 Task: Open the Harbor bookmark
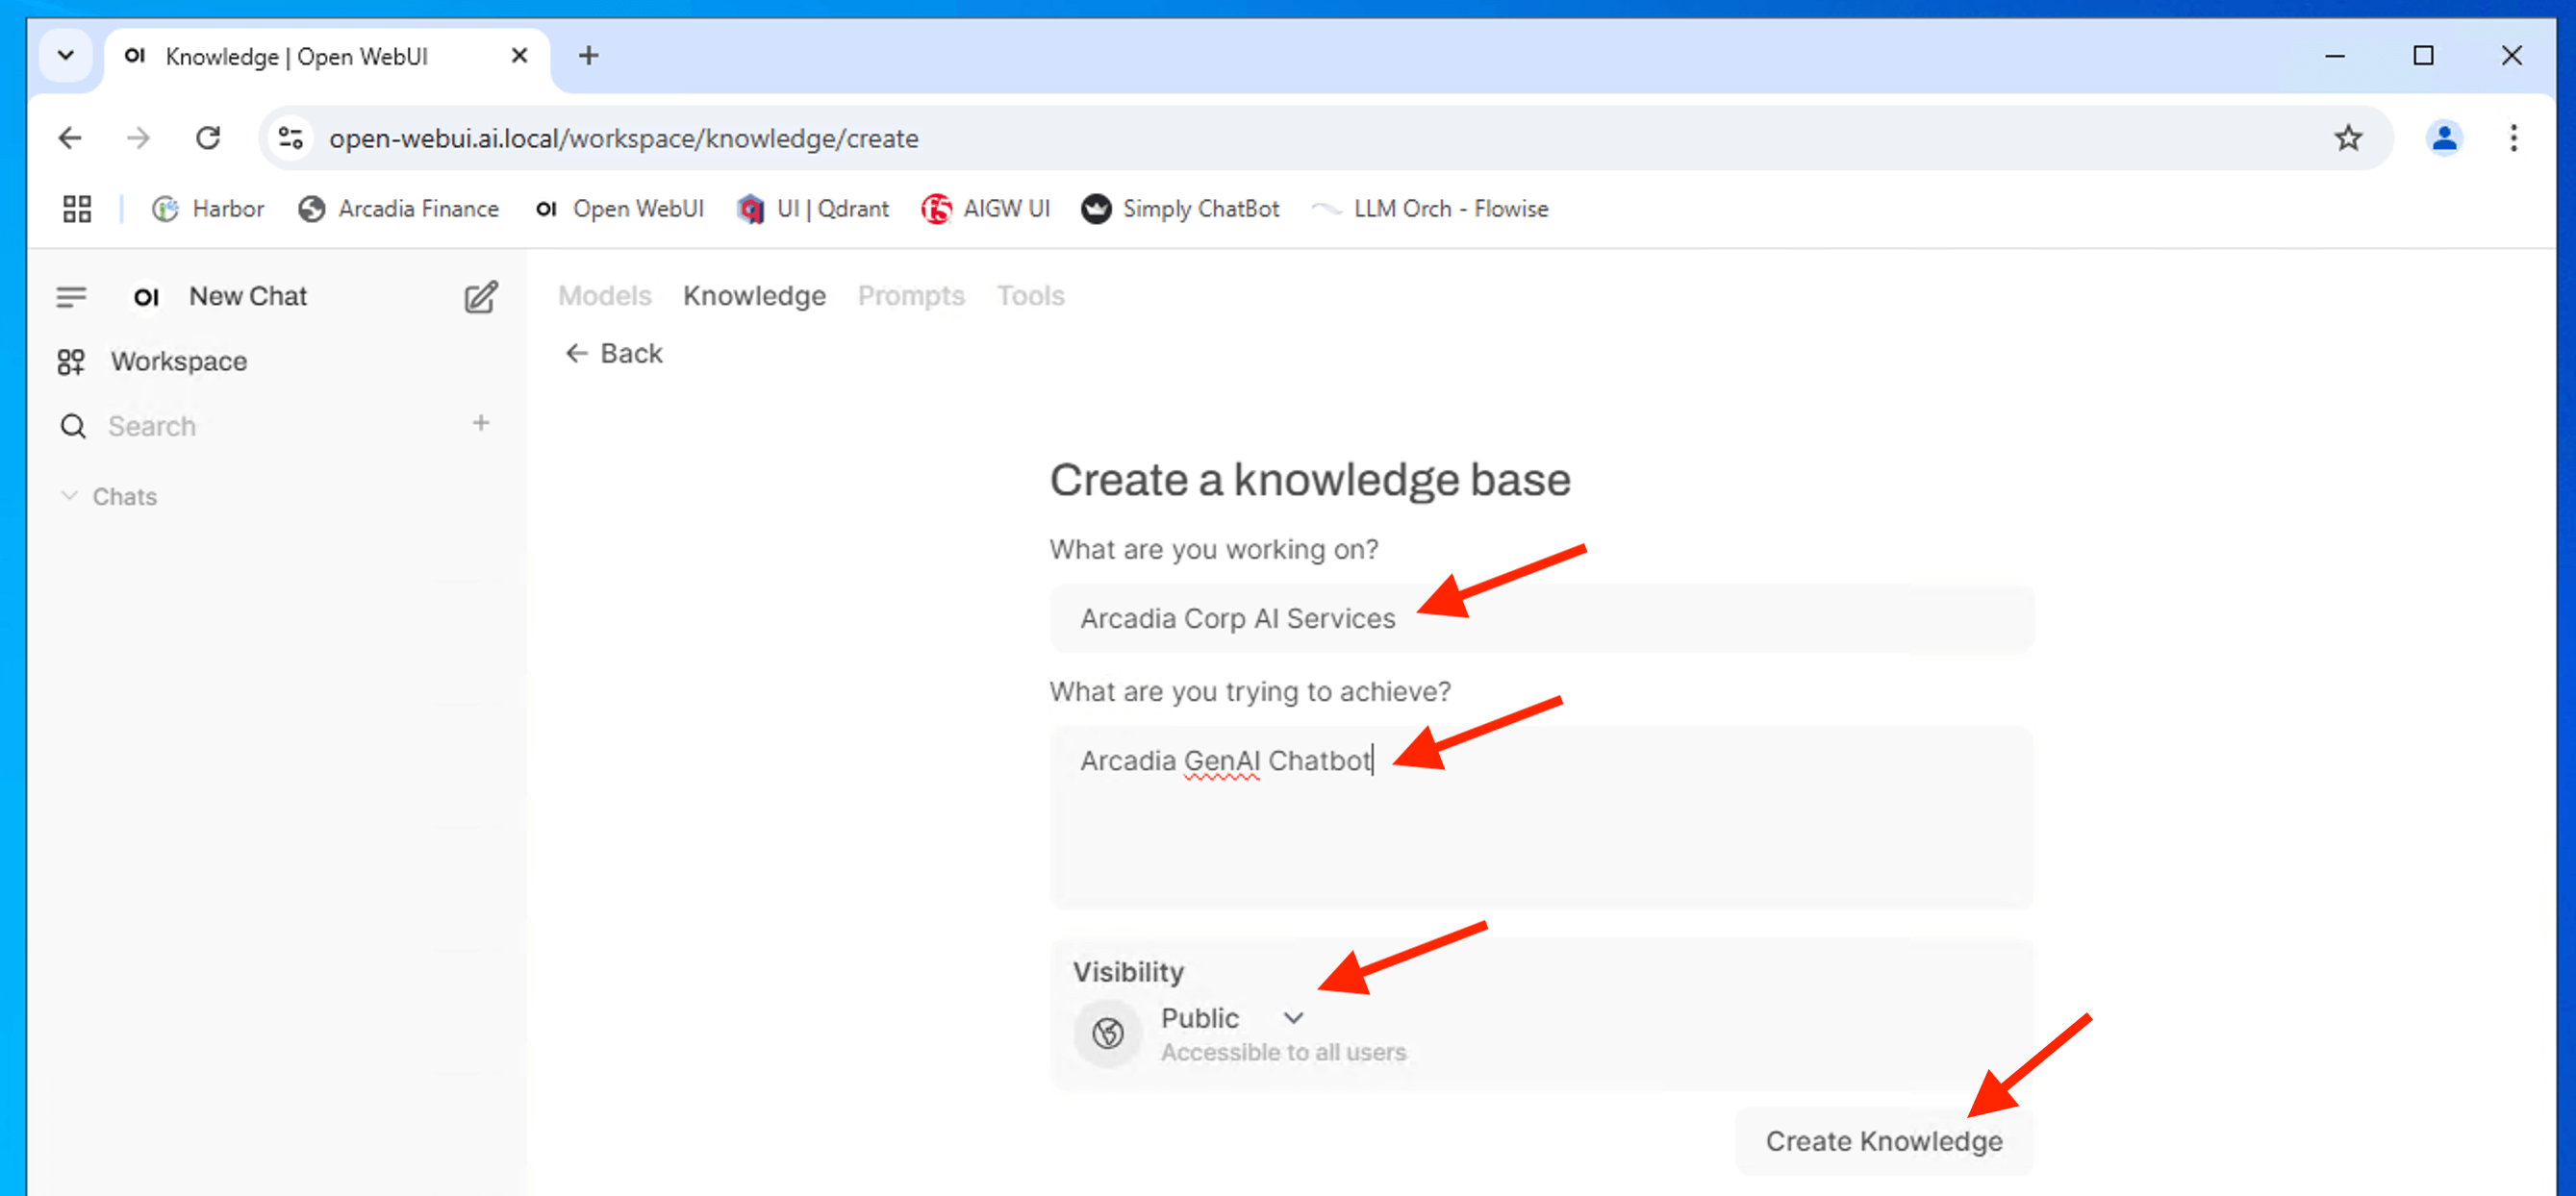tap(208, 209)
